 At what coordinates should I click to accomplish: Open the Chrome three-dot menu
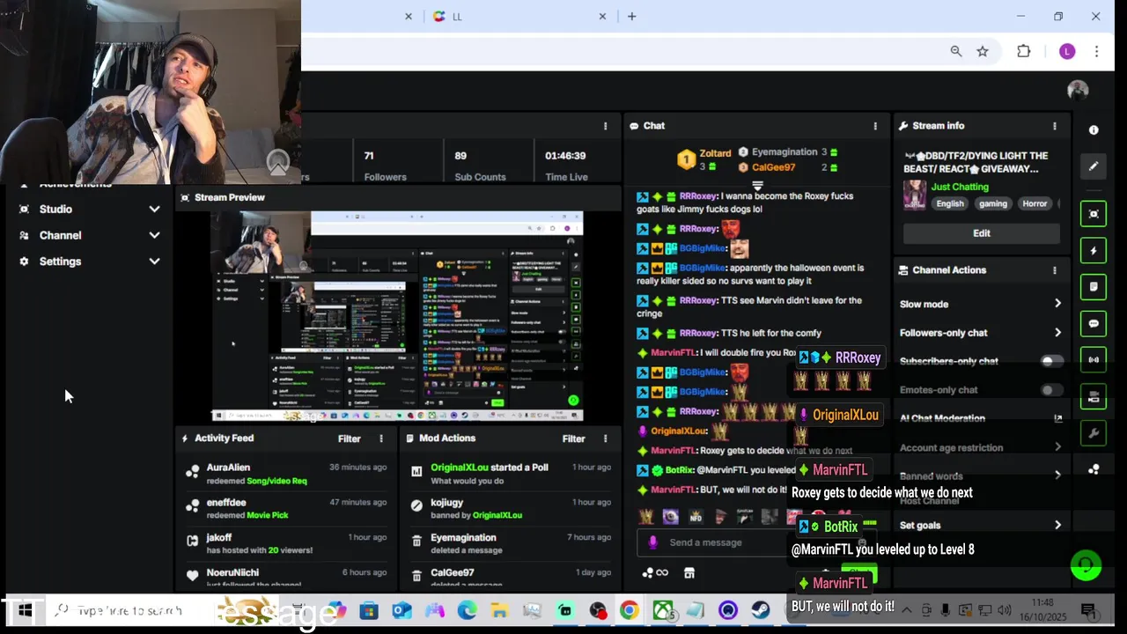(1096, 52)
